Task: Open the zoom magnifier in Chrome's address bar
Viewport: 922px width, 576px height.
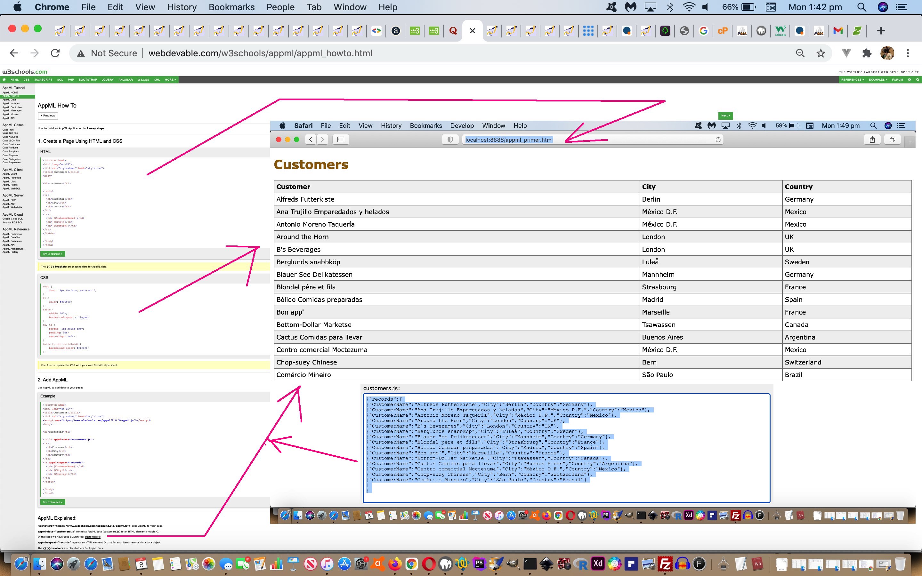Action: [800, 53]
